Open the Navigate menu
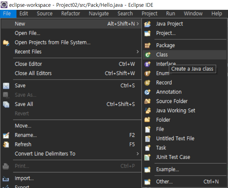Image resolution: width=228 pixels, height=188 pixels. click(99, 14)
